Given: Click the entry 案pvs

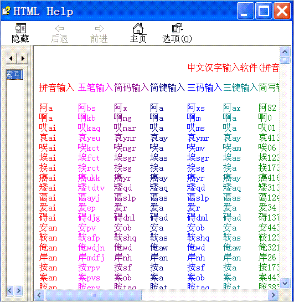Looking at the screenshot, I should click(89, 278).
